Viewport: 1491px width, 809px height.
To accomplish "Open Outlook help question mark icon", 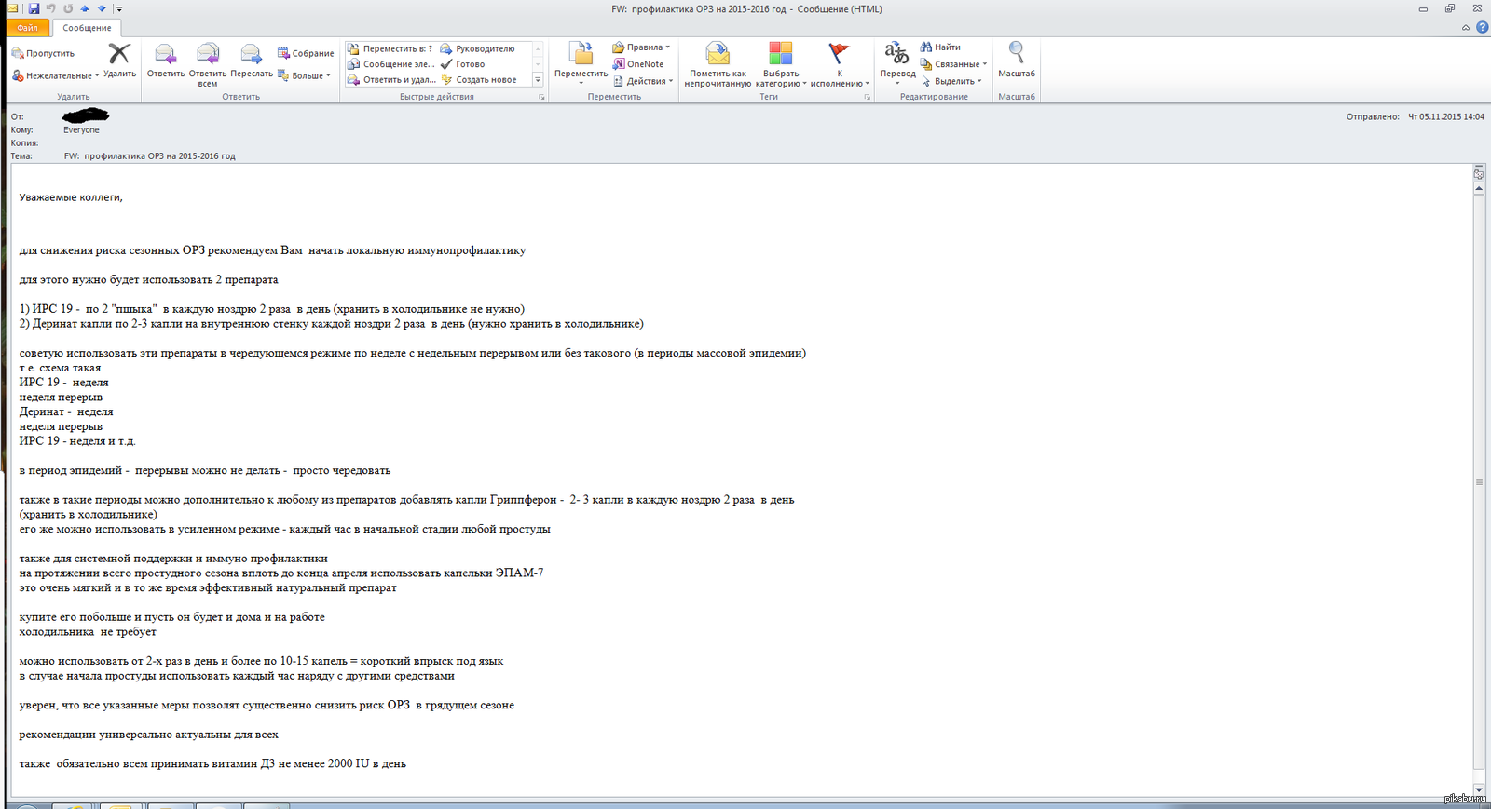I will pyautogui.click(x=1482, y=28).
